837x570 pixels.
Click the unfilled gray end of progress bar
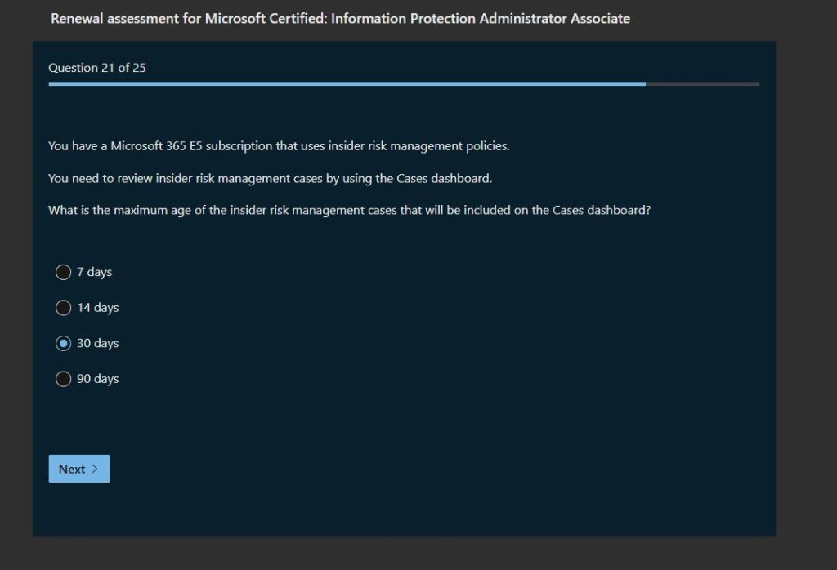703,84
